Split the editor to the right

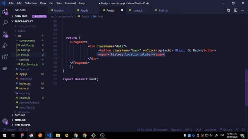(236, 10)
